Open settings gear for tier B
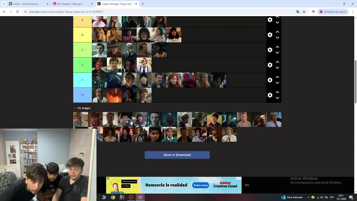The width and height of the screenshot is (357, 201). [x=270, y=35]
